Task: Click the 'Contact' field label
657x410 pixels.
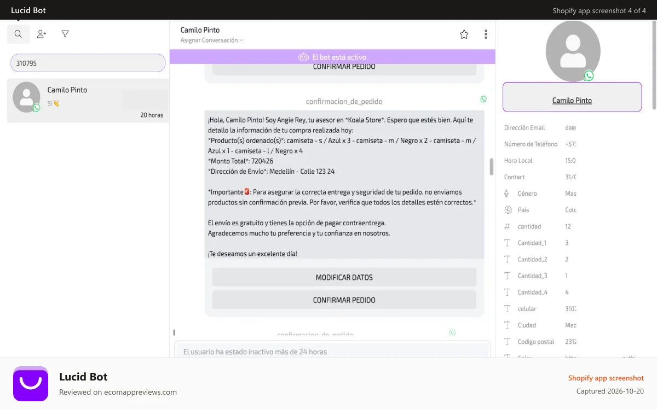Action: (515, 177)
